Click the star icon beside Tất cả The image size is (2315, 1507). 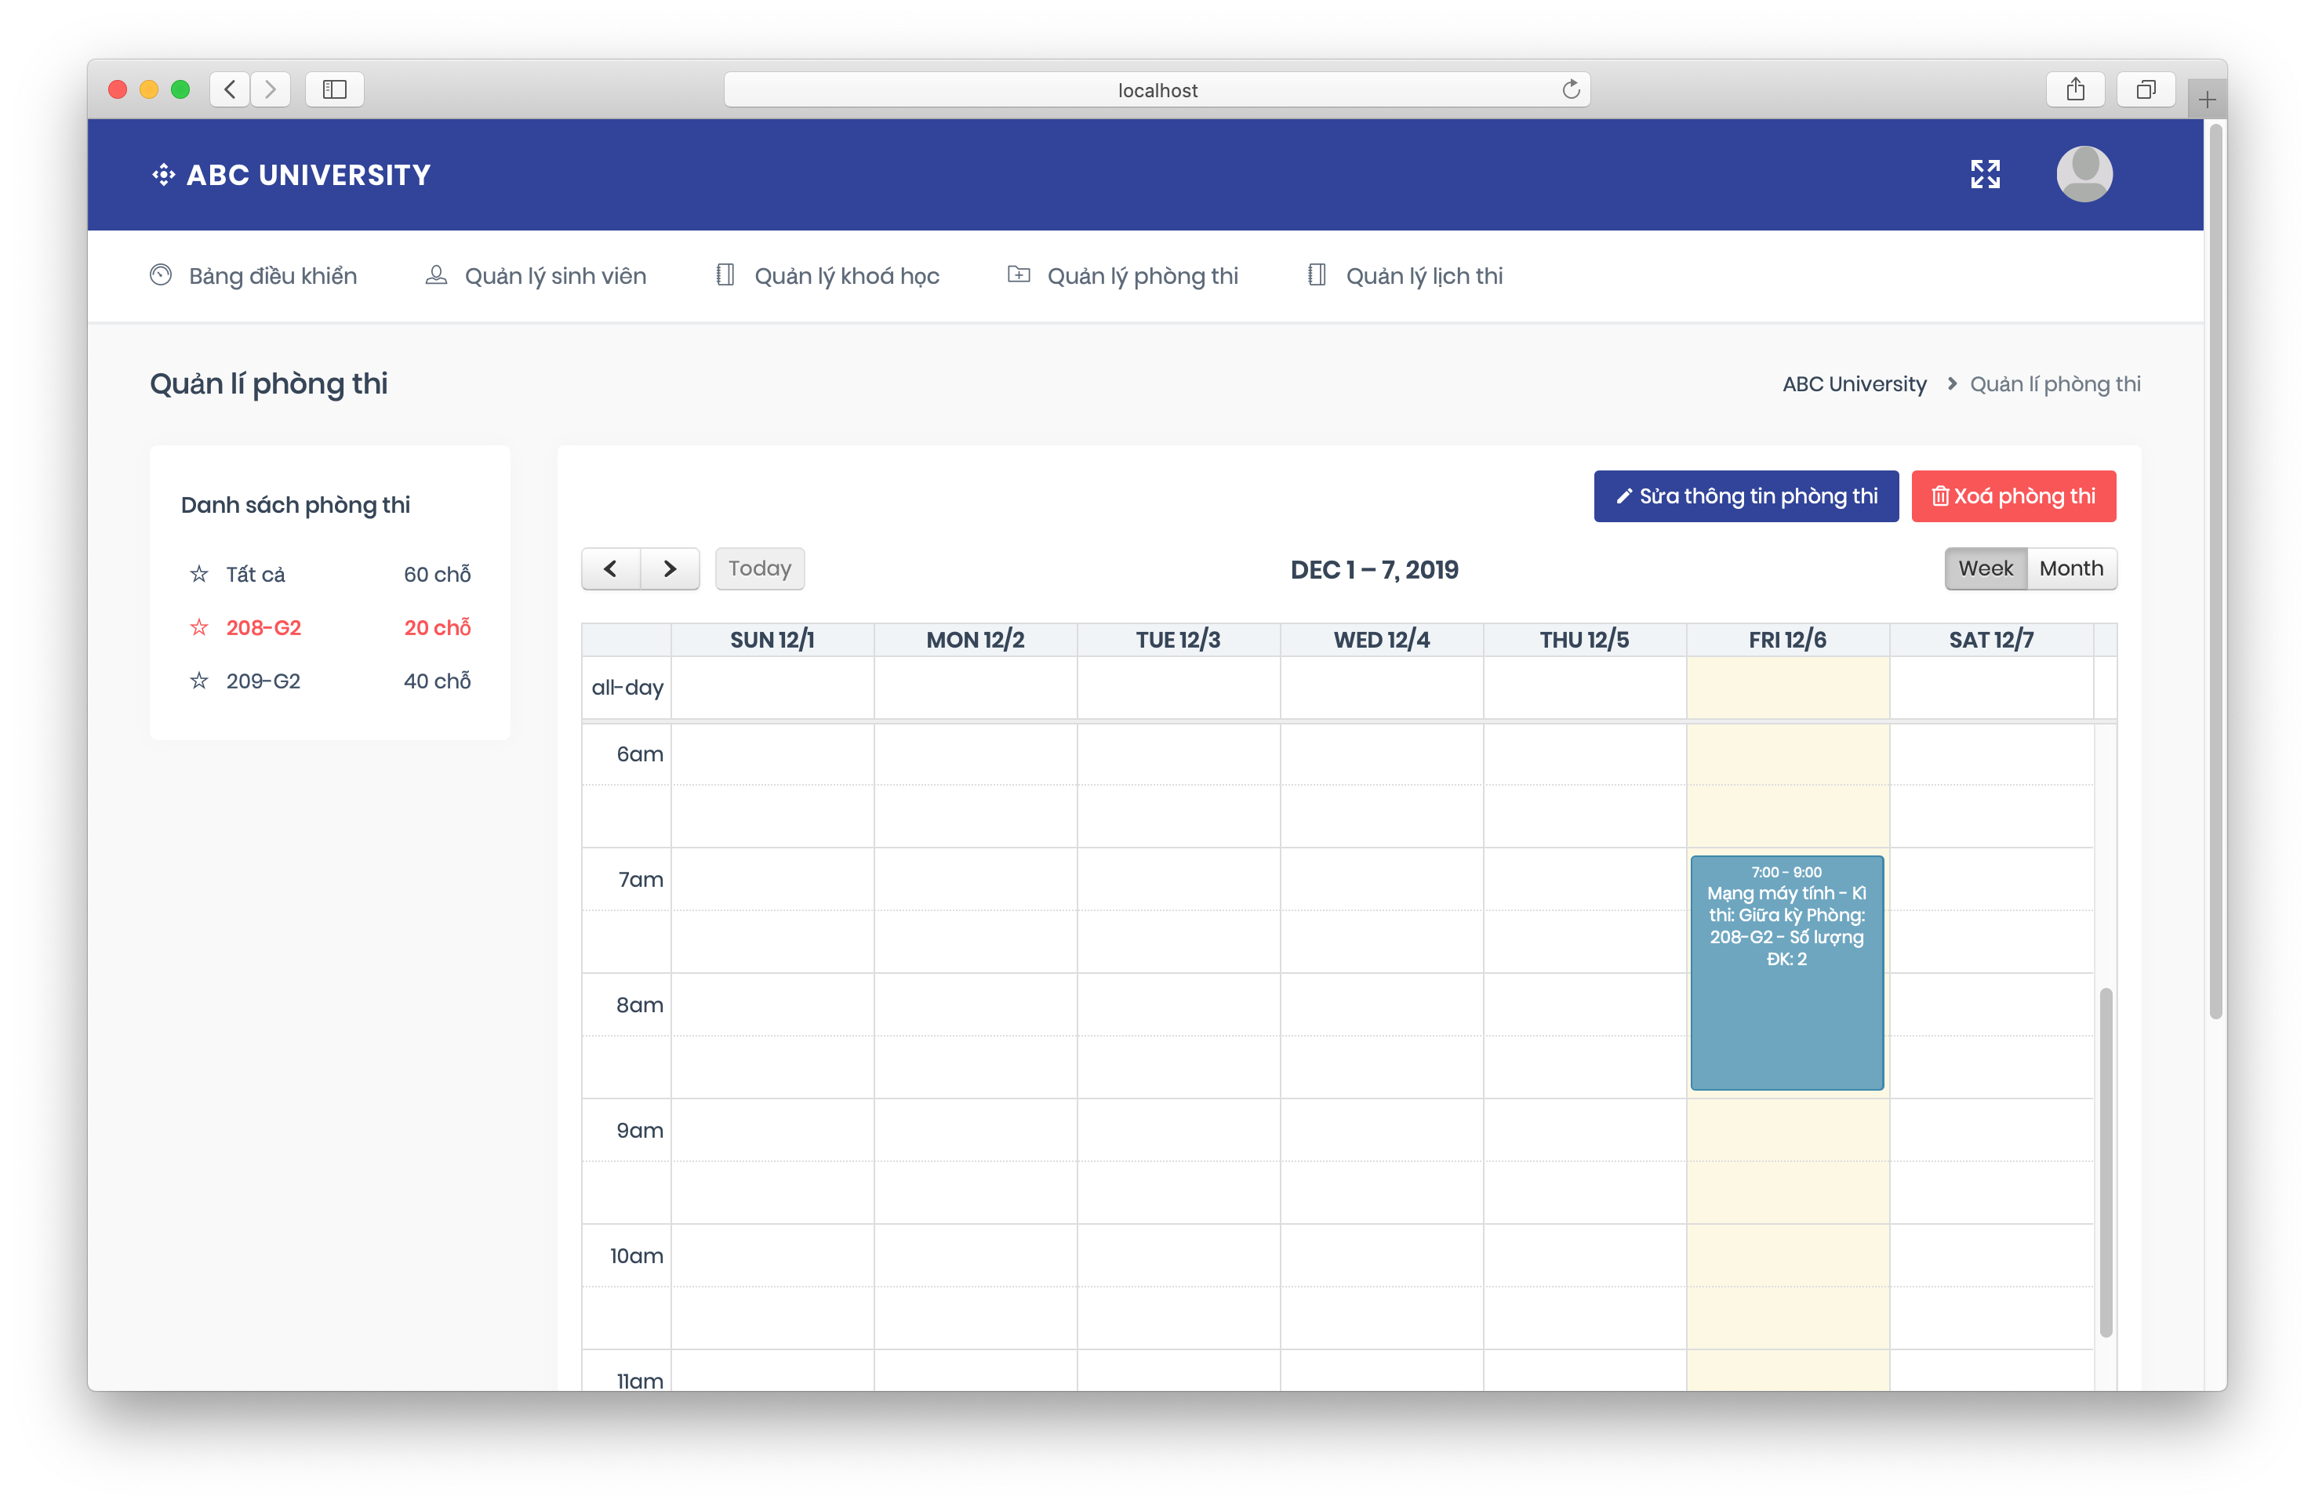199,574
